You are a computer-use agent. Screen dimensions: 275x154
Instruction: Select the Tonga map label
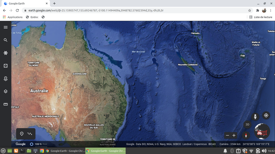pos(263,79)
